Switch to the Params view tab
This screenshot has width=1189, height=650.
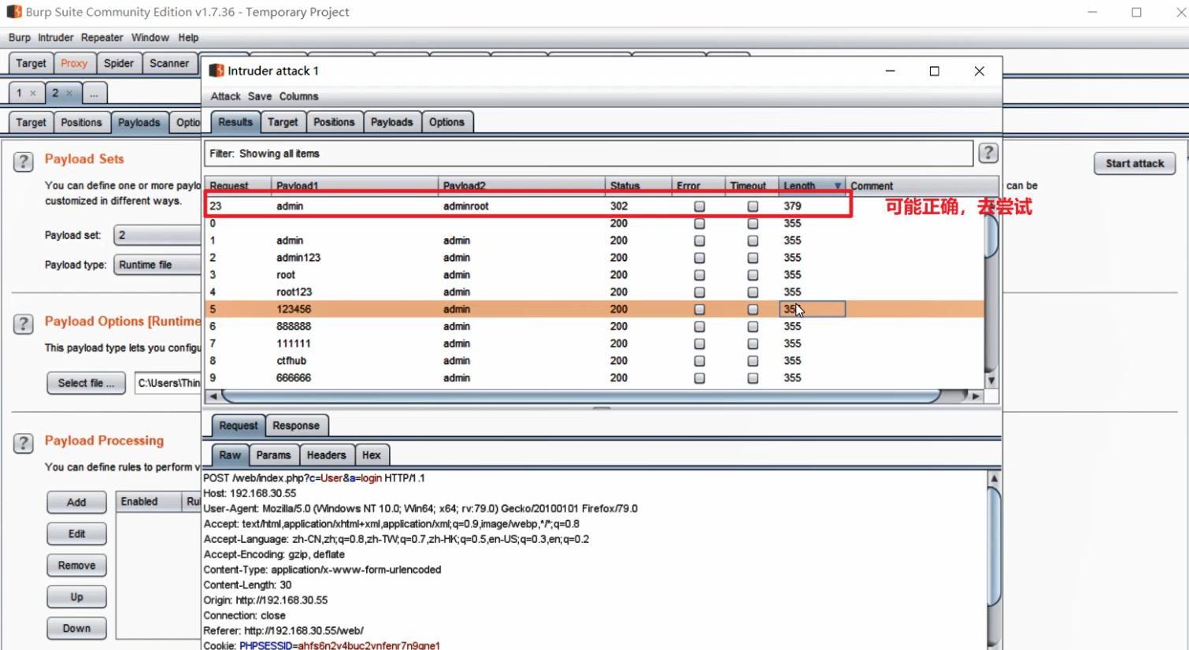[x=273, y=455]
